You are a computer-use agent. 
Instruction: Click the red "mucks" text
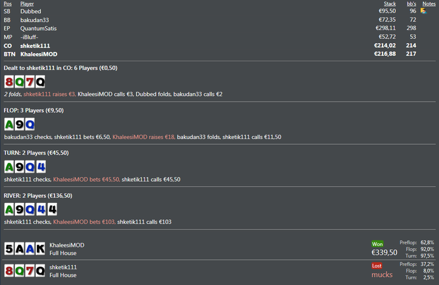click(x=381, y=274)
